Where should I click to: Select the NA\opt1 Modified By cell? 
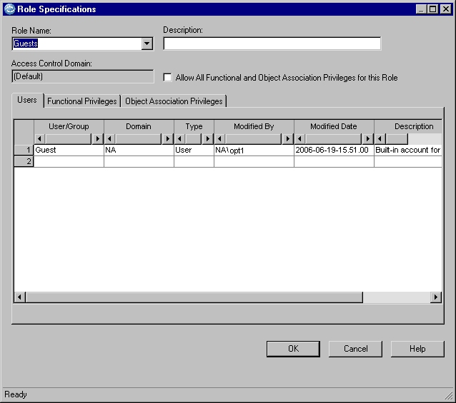click(x=254, y=150)
